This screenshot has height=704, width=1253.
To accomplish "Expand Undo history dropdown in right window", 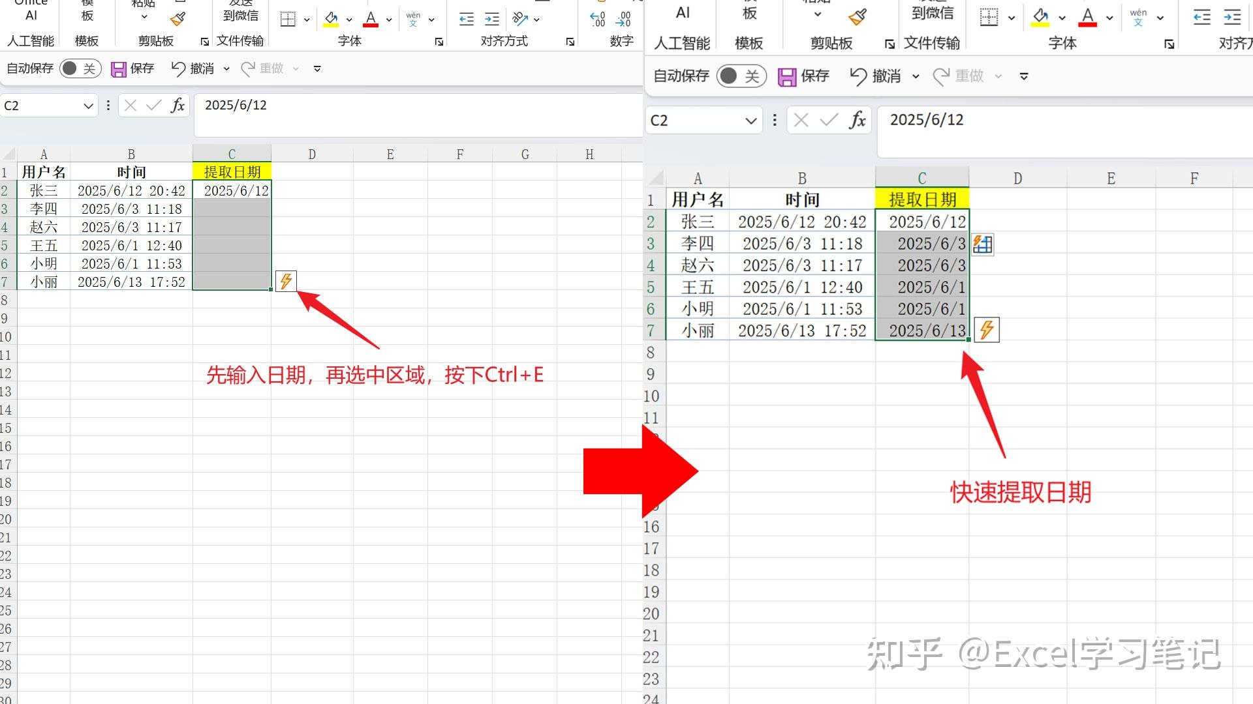I will (916, 76).
